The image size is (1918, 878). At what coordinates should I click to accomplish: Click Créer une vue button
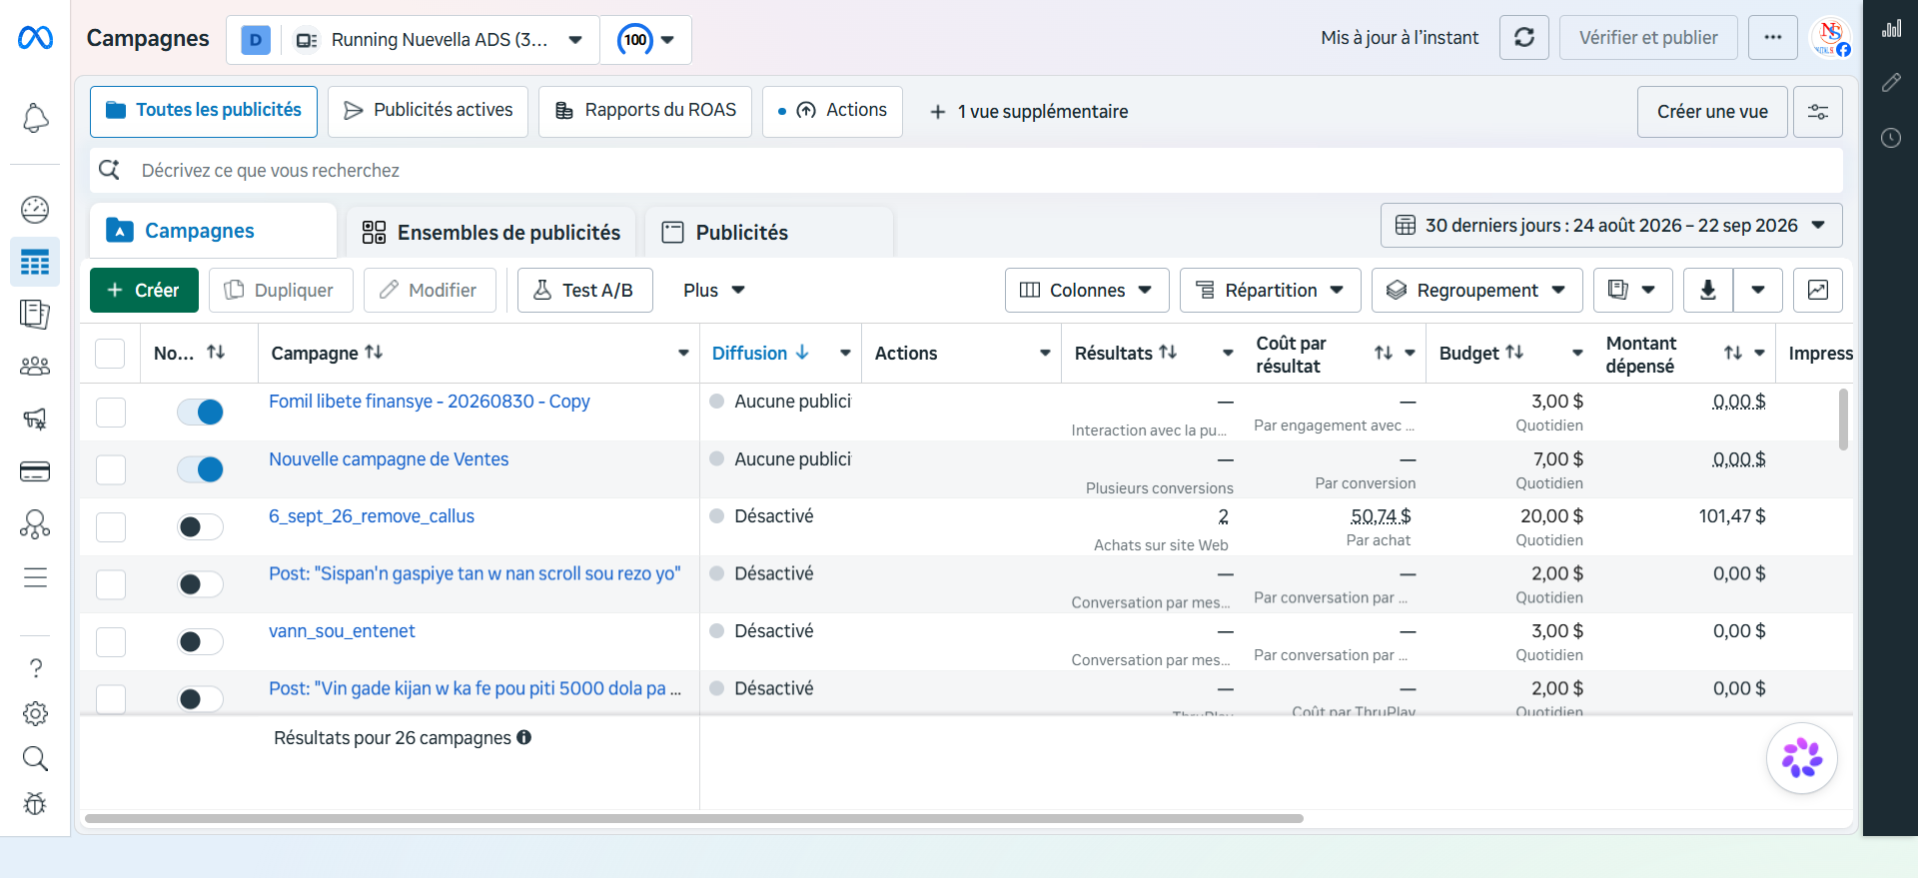1712,112
